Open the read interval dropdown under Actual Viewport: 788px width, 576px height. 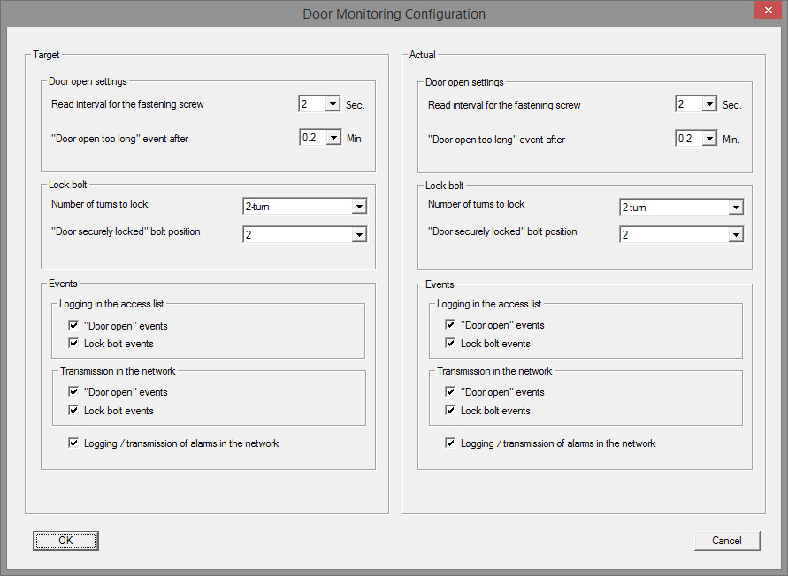coord(711,103)
